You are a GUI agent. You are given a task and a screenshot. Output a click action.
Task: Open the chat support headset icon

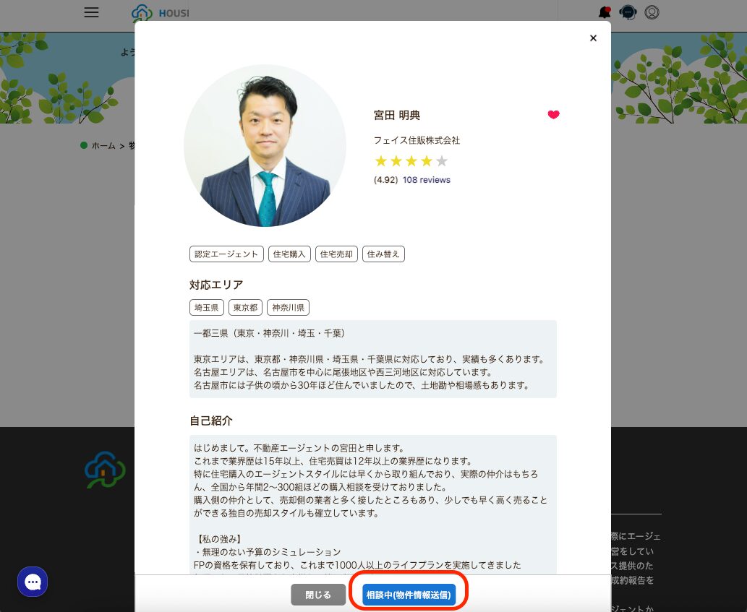coord(628,12)
